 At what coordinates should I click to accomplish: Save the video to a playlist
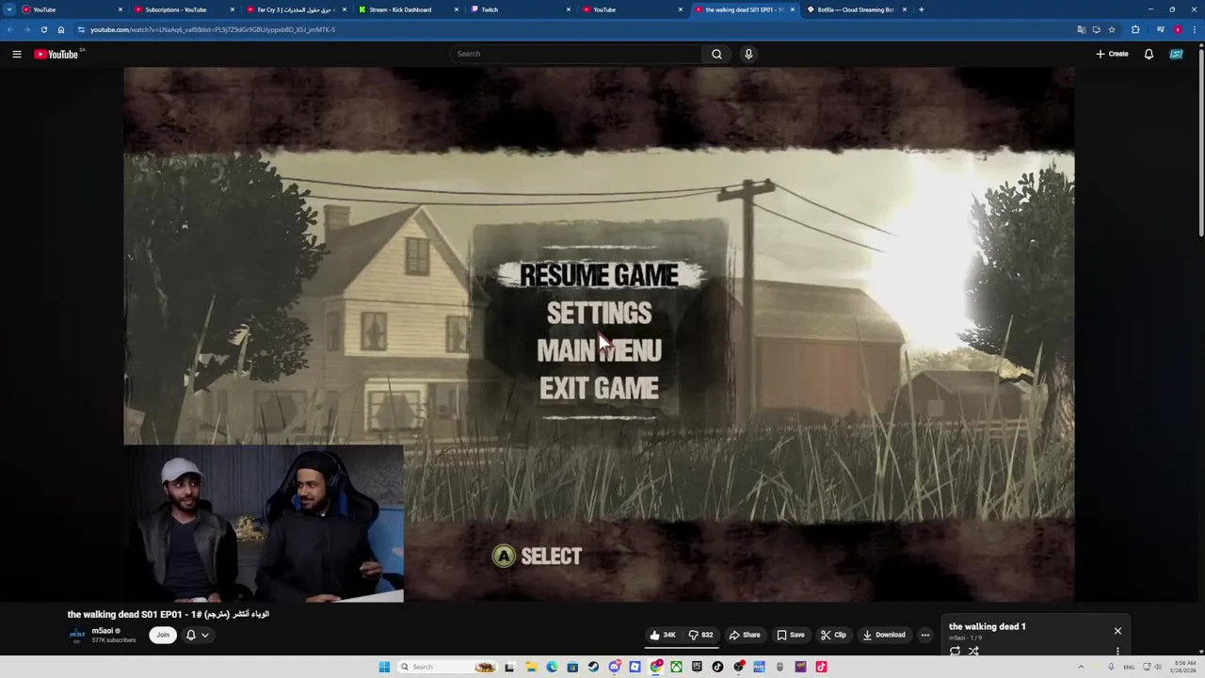(x=790, y=635)
